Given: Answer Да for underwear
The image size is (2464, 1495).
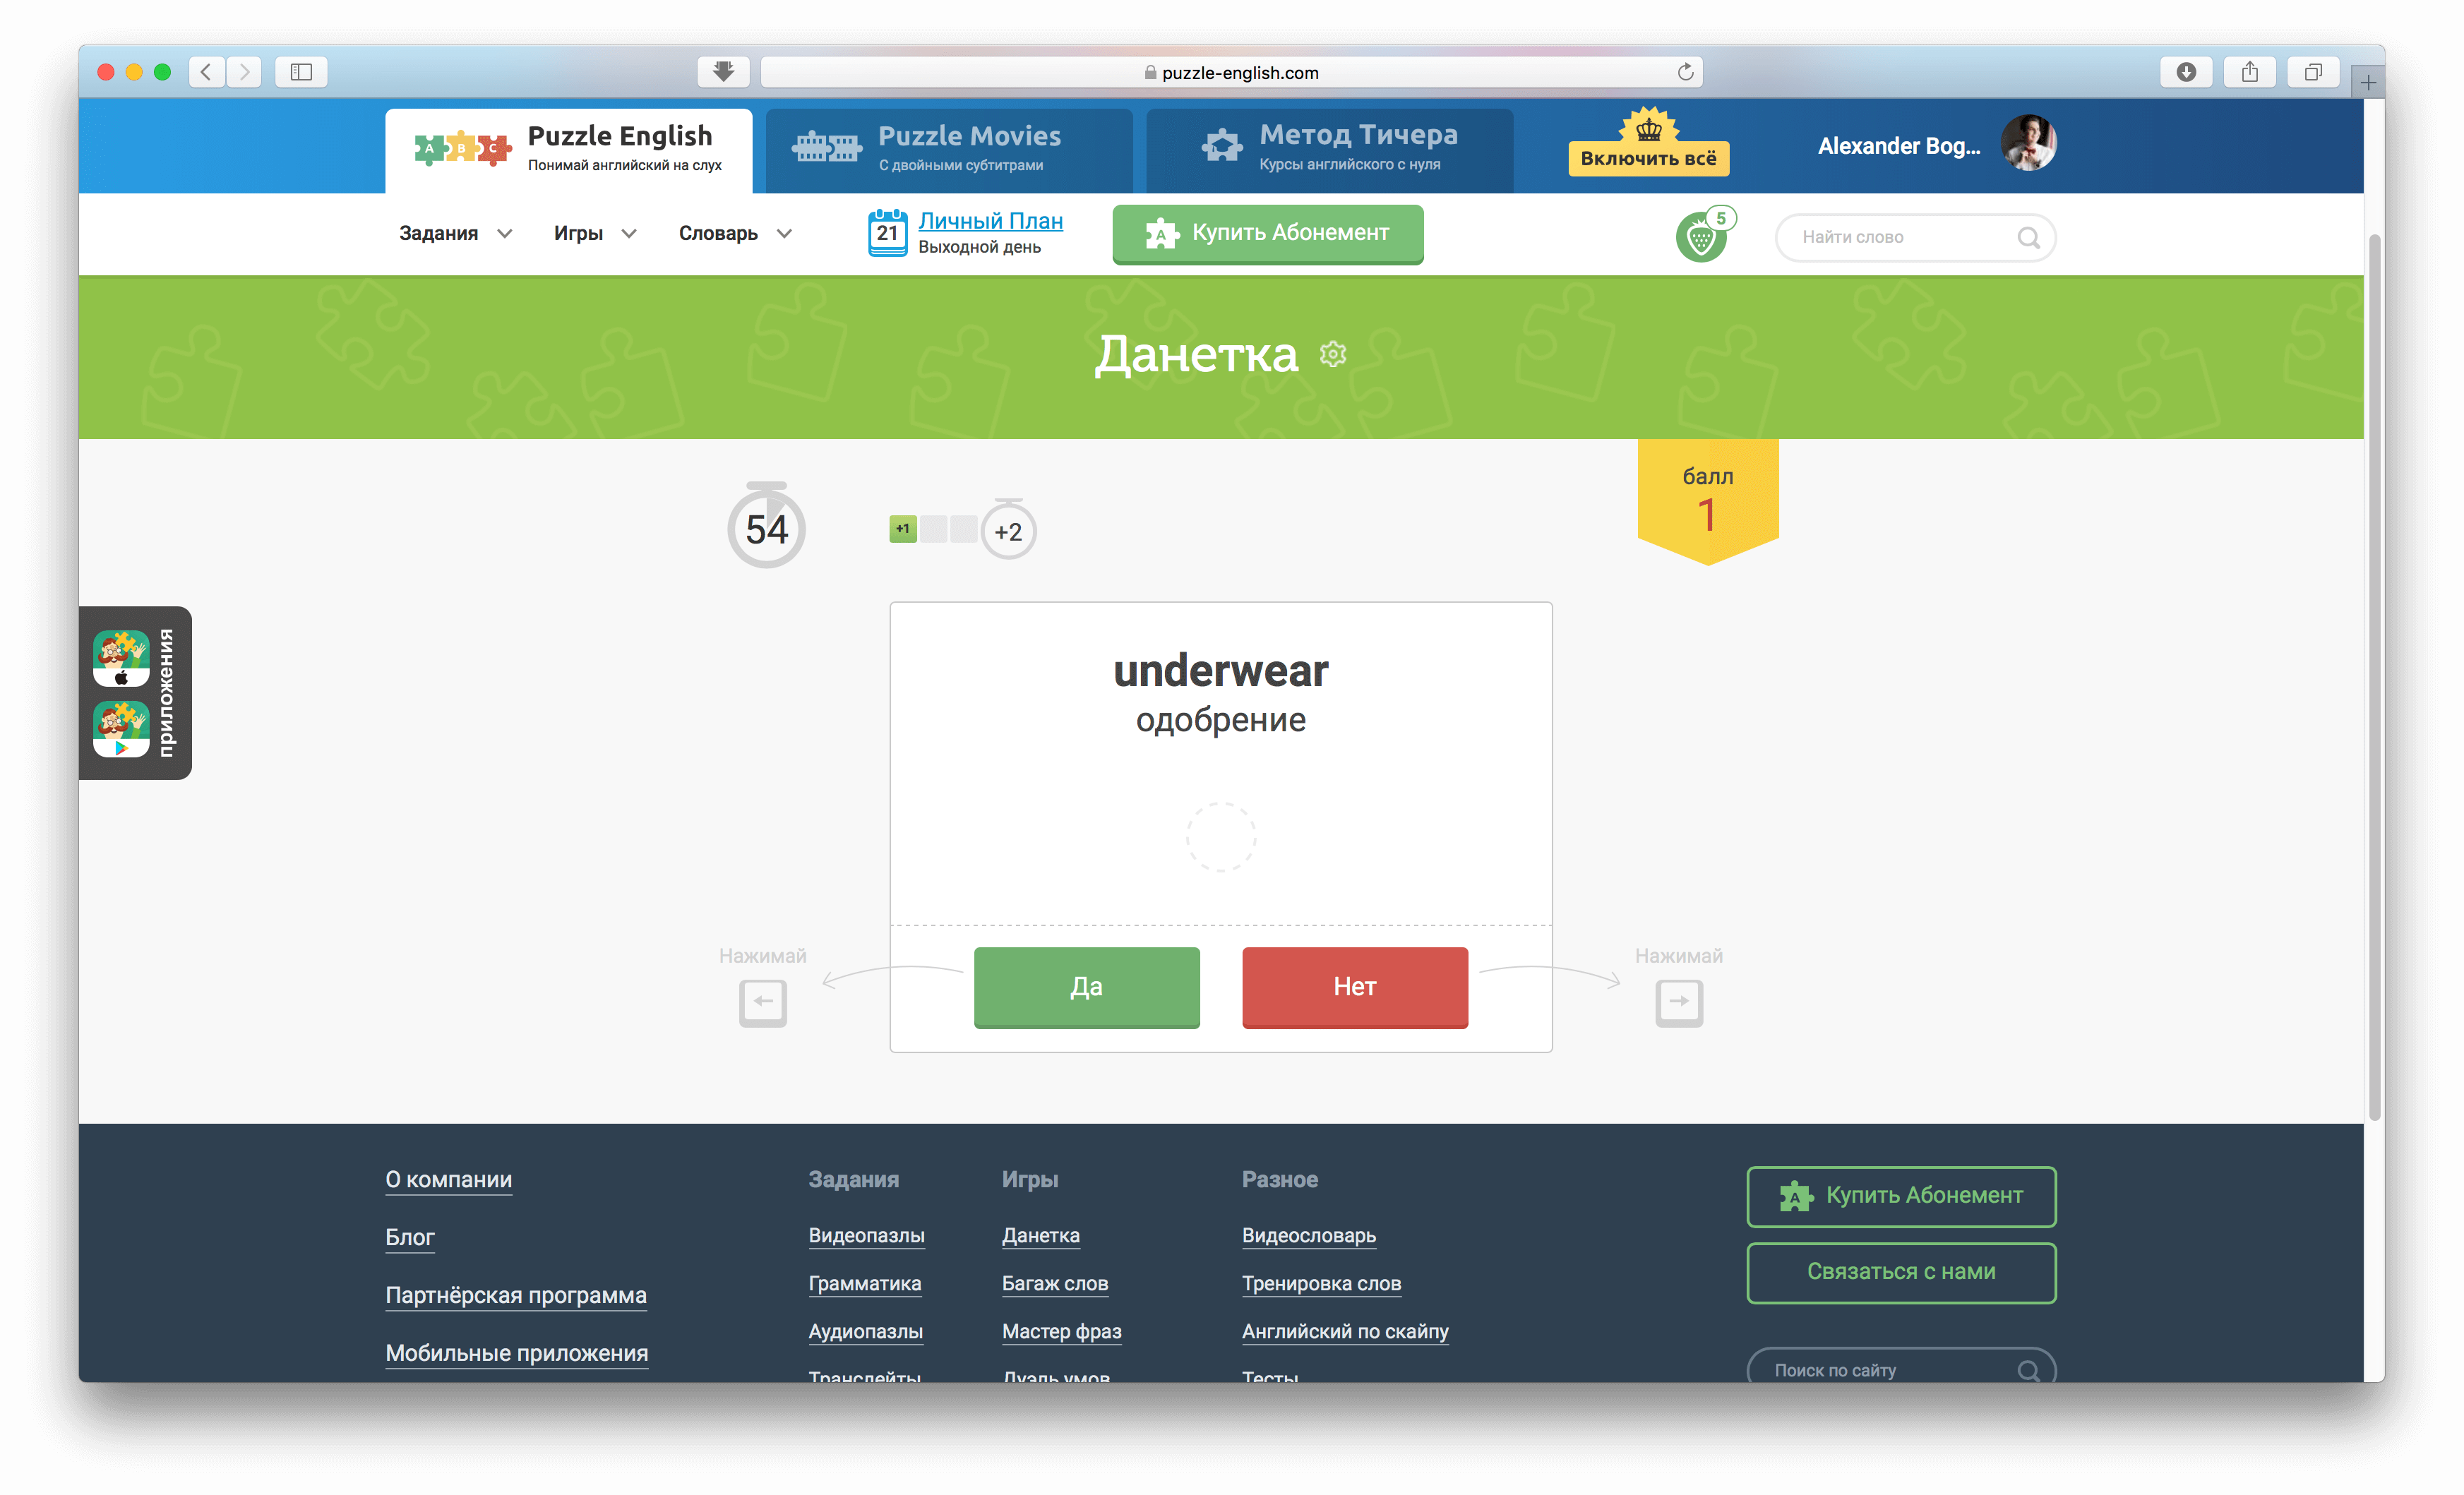Looking at the screenshot, I should (1086, 987).
